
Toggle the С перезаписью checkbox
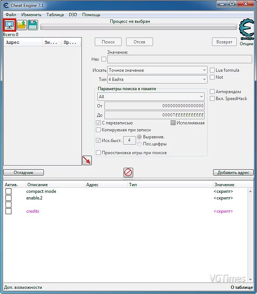tap(98, 123)
